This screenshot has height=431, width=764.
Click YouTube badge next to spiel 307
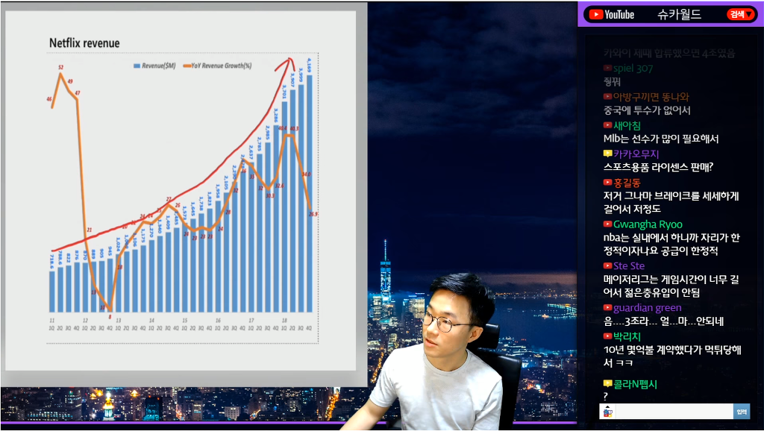[607, 68]
